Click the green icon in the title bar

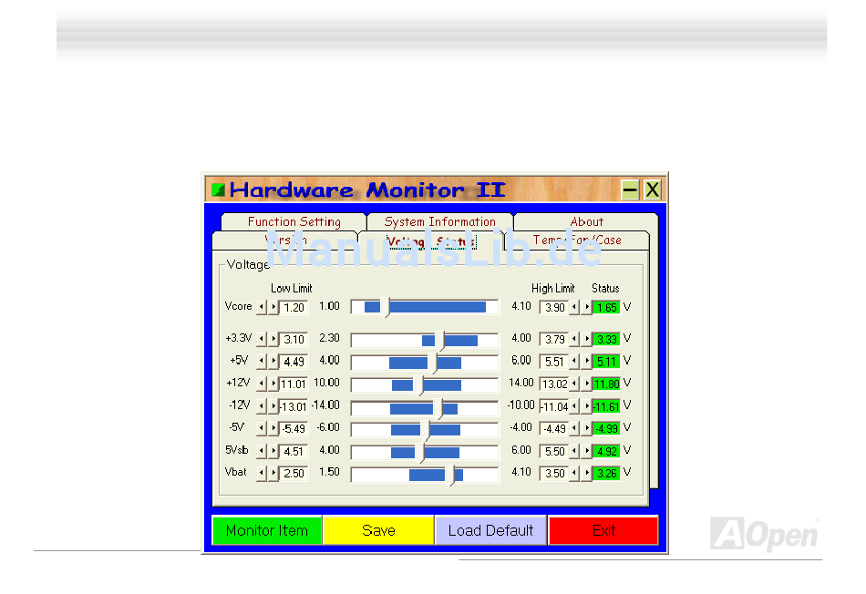(218, 189)
